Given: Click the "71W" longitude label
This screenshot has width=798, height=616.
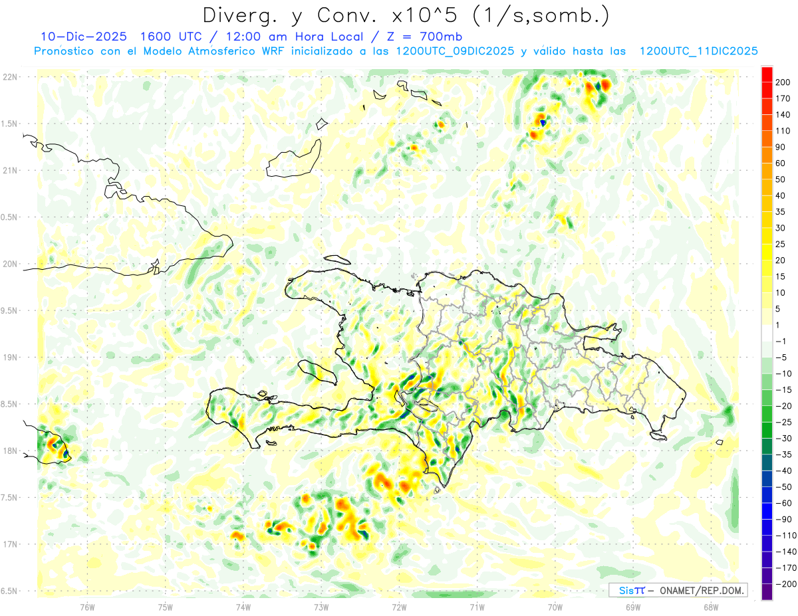Looking at the screenshot, I should tap(477, 607).
